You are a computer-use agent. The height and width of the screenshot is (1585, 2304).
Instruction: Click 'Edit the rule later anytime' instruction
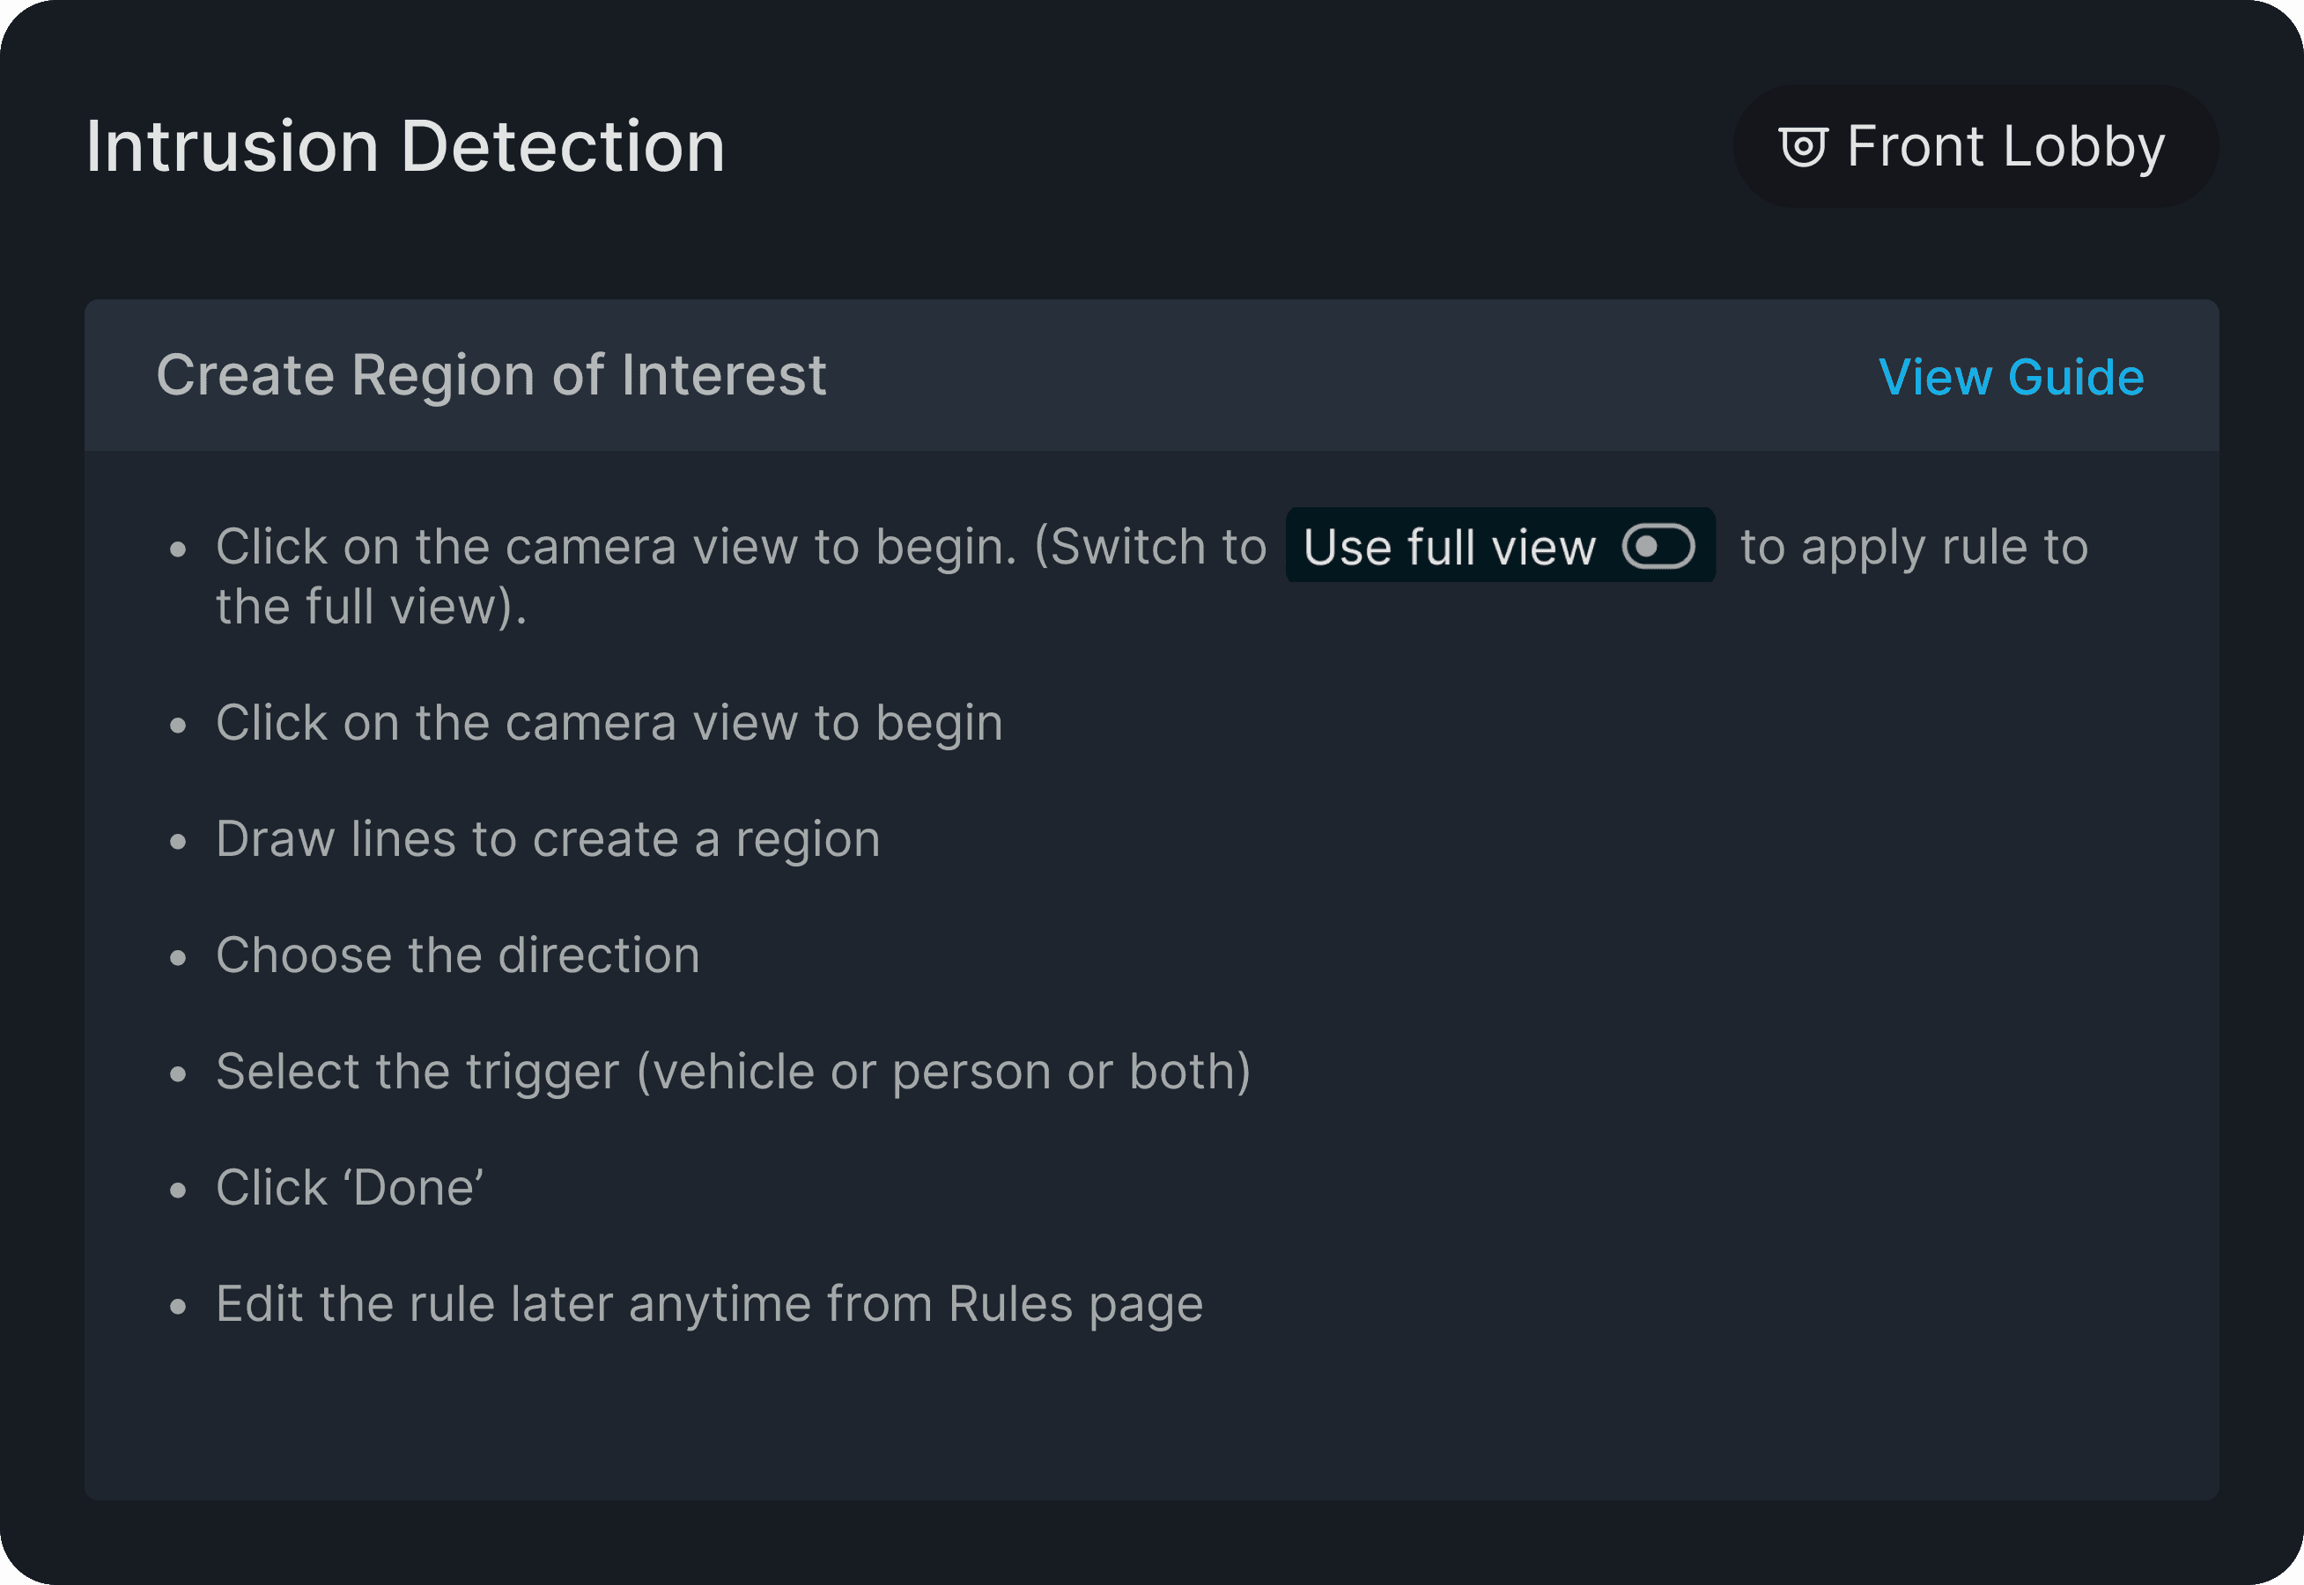[709, 1303]
